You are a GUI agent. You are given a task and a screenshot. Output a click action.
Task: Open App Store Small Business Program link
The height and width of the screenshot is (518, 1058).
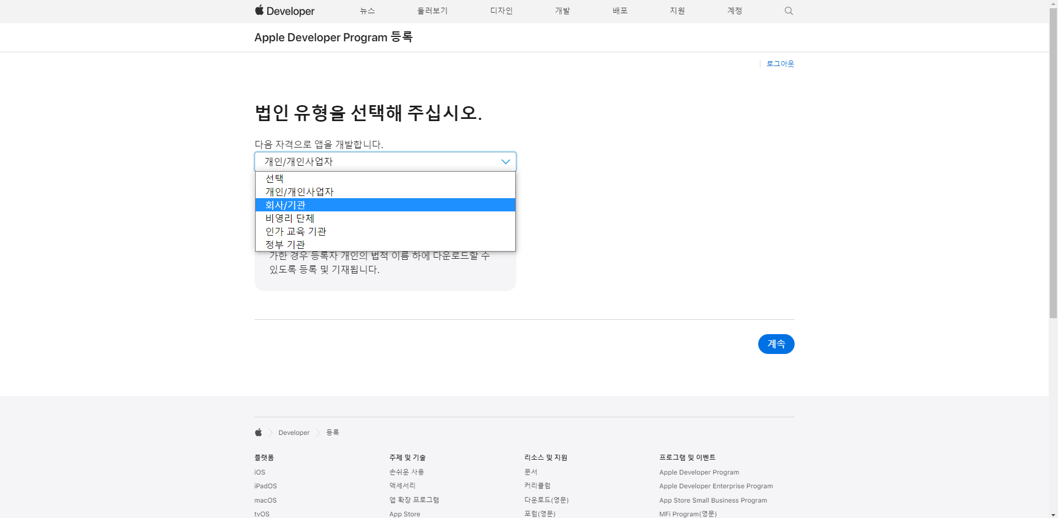click(x=713, y=500)
